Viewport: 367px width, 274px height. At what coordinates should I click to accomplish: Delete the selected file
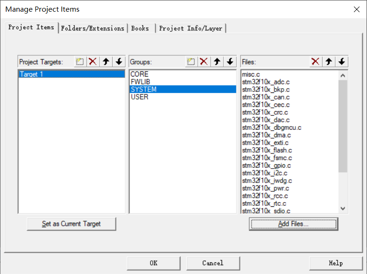point(316,62)
